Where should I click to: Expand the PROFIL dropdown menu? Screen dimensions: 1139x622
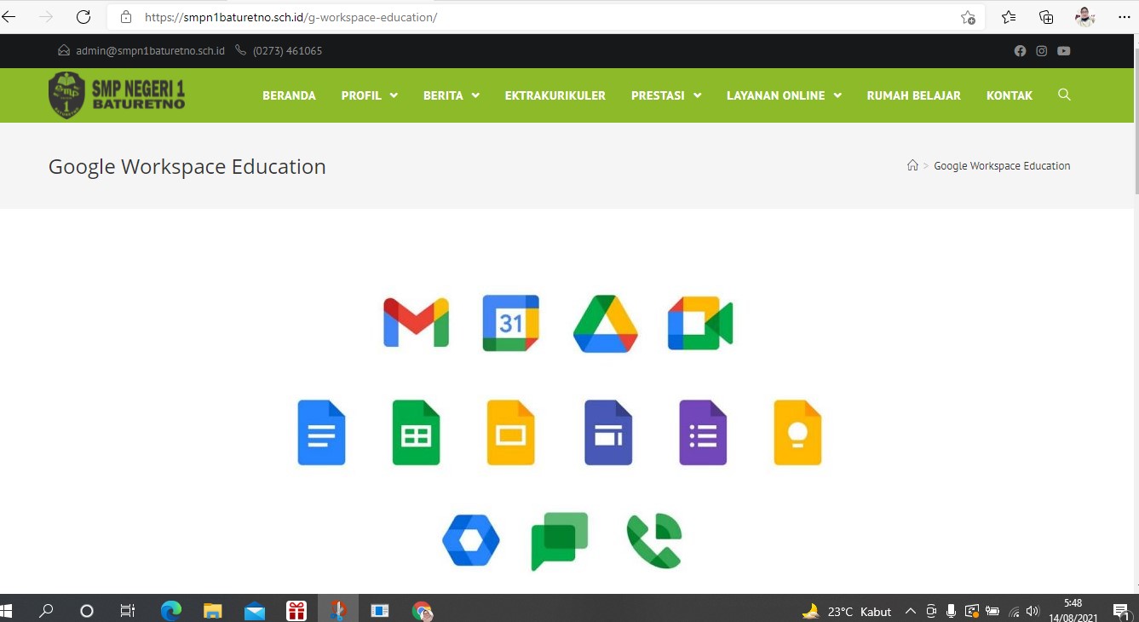point(370,95)
